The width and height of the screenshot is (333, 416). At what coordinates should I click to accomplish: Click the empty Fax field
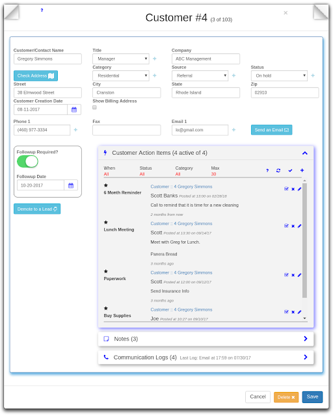point(127,130)
